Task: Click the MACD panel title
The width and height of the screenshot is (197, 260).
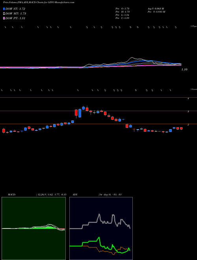Action: pyautogui.click(x=12, y=195)
